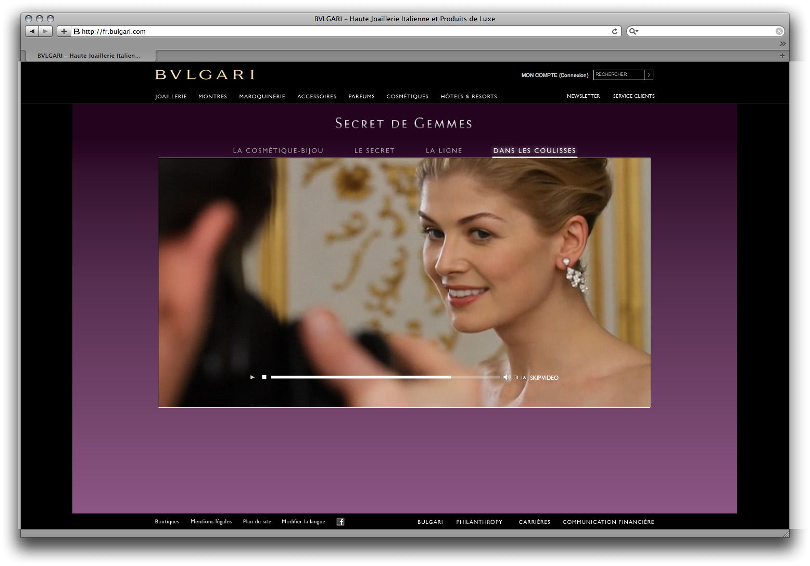Stop the video with the square button
810x566 pixels.
264,377
